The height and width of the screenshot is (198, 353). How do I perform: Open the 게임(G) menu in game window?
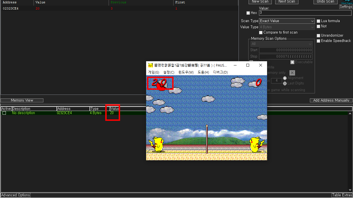(154, 72)
